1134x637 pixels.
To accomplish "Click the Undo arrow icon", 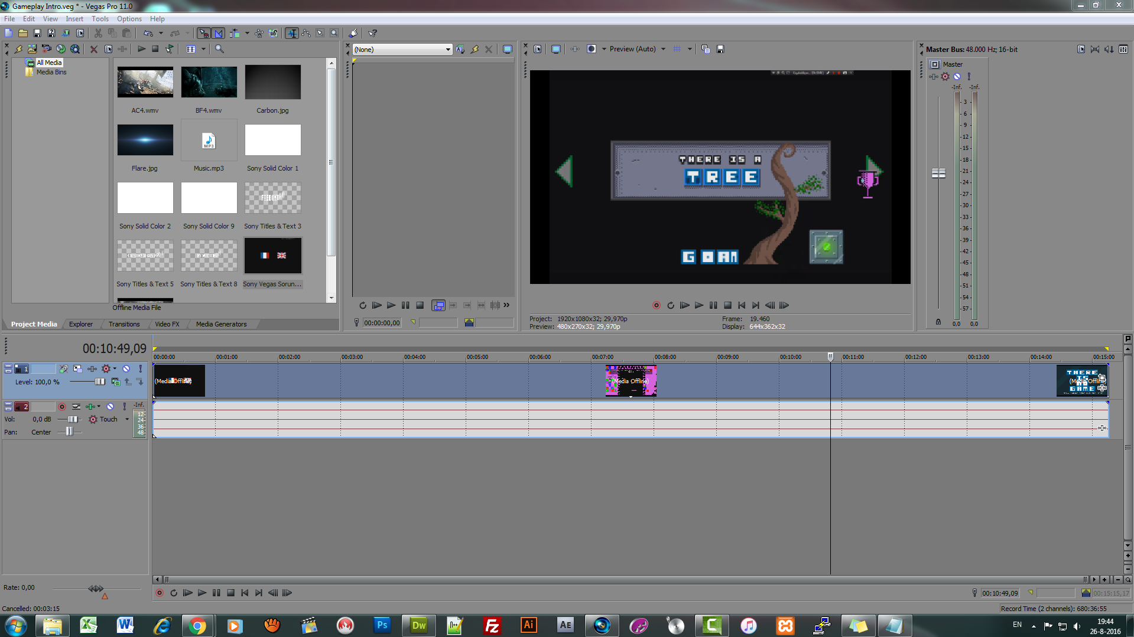I will [148, 33].
